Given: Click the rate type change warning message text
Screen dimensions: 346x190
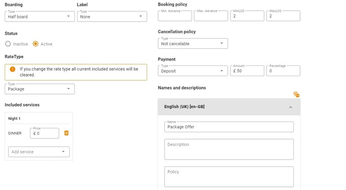Looking at the screenshot, I should pyautogui.click(x=79, y=72).
